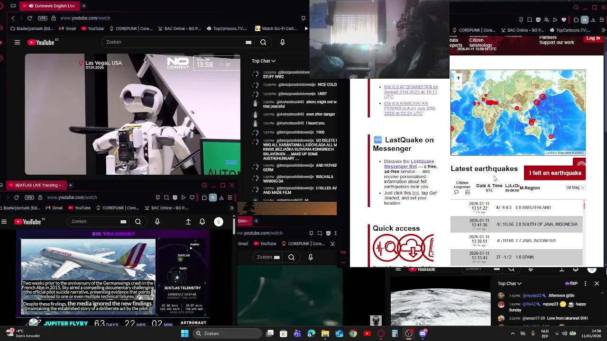Click heart icon in earthquake window toolbar

click(x=564, y=20)
